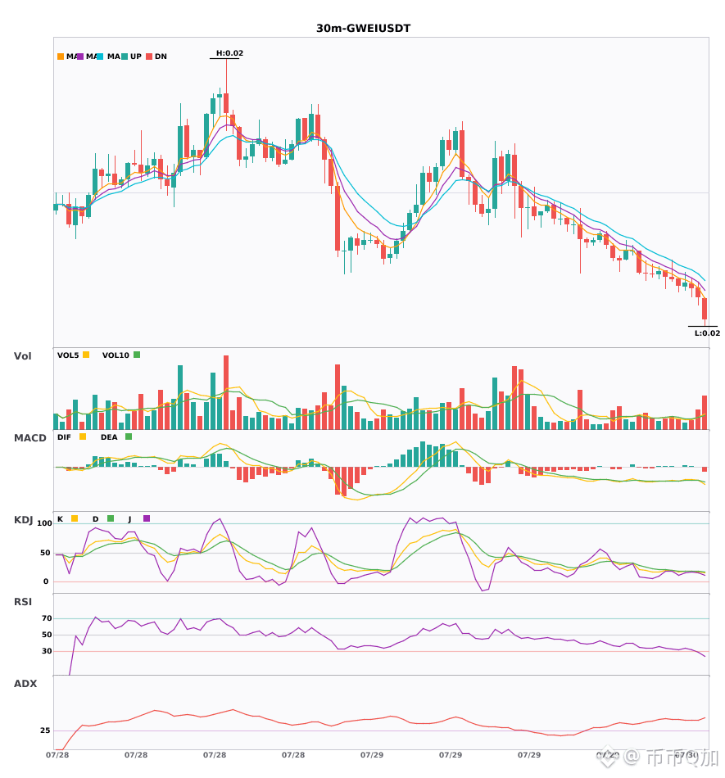Click the MACD panel label
The image size is (725, 778).
(29, 438)
